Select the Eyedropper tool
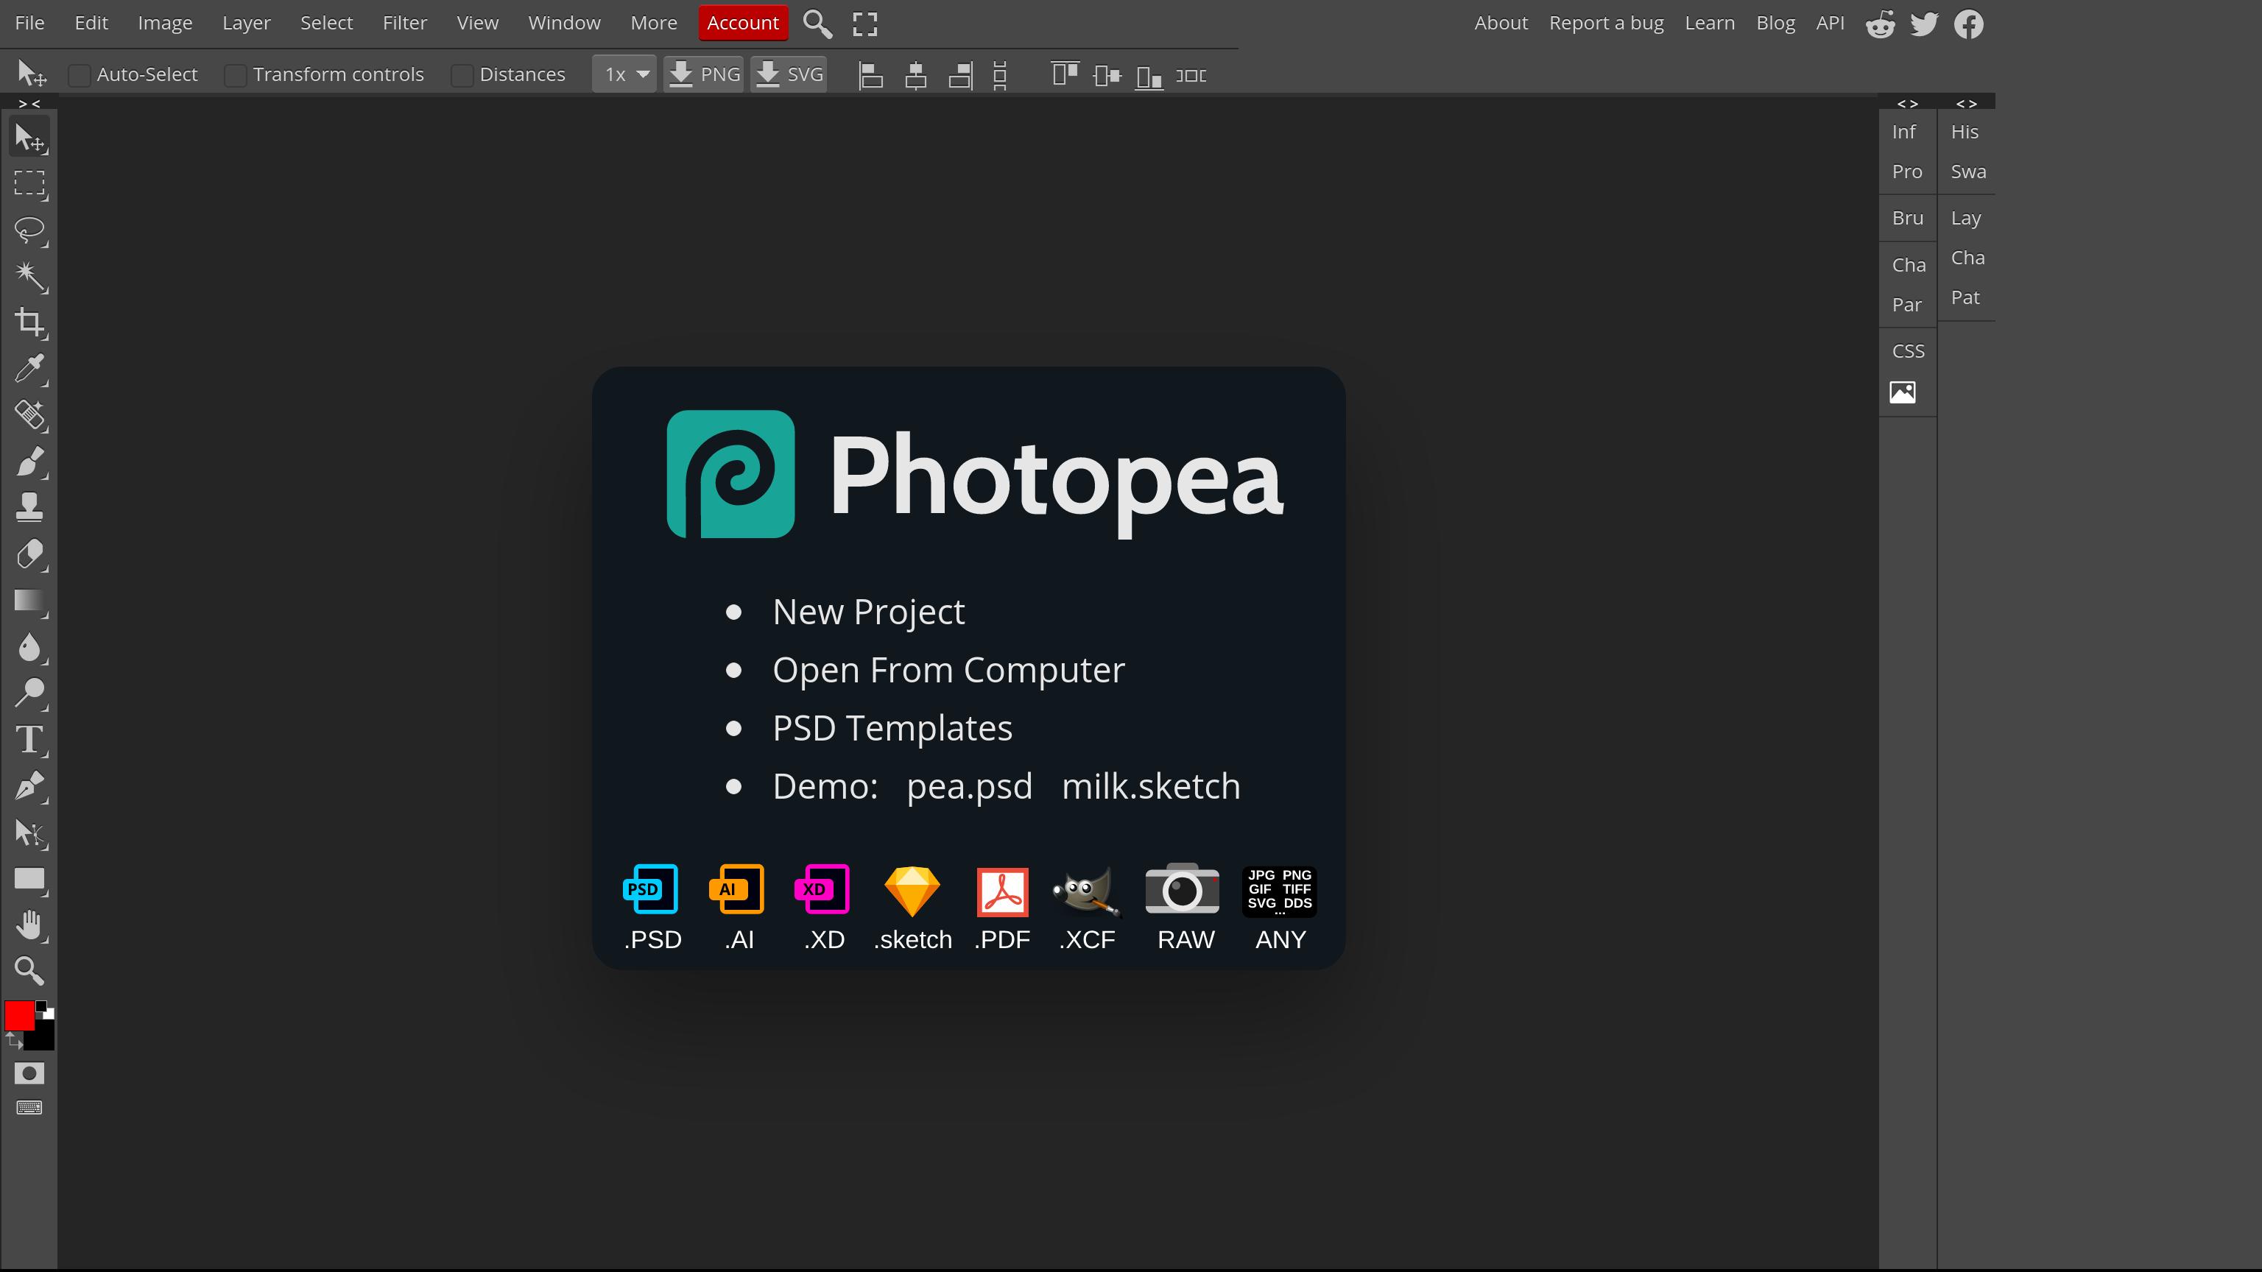 (x=30, y=369)
